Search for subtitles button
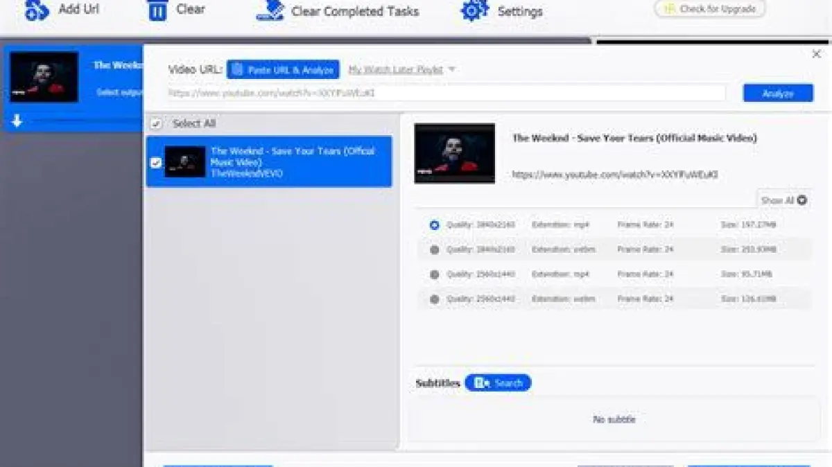This screenshot has width=832, height=467. coord(498,382)
